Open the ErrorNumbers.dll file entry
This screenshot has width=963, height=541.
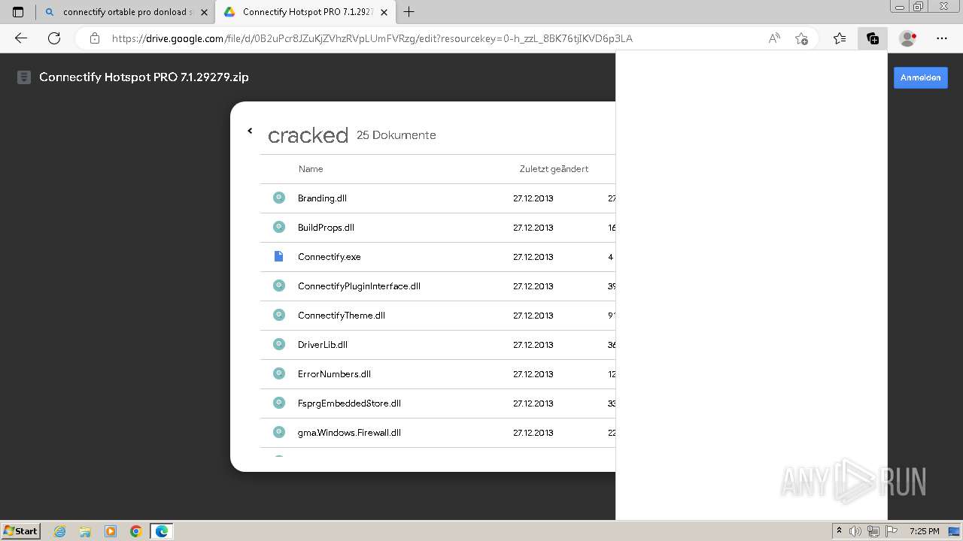pyautogui.click(x=334, y=374)
